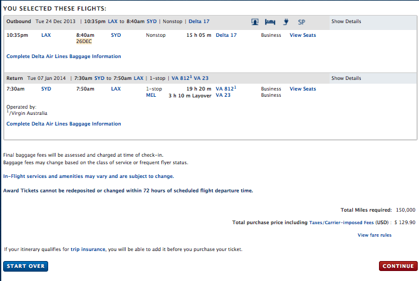Open VA 812 flight link in return row
This screenshot has height=281, width=419.
[226, 89]
